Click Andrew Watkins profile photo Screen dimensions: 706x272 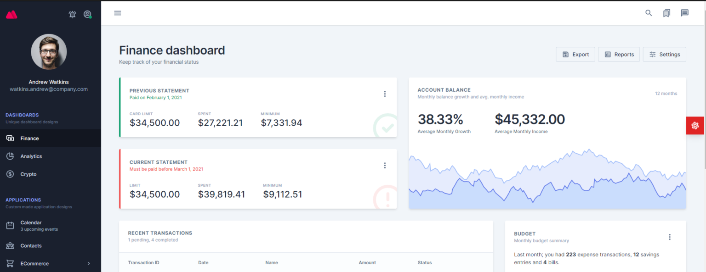pos(49,52)
